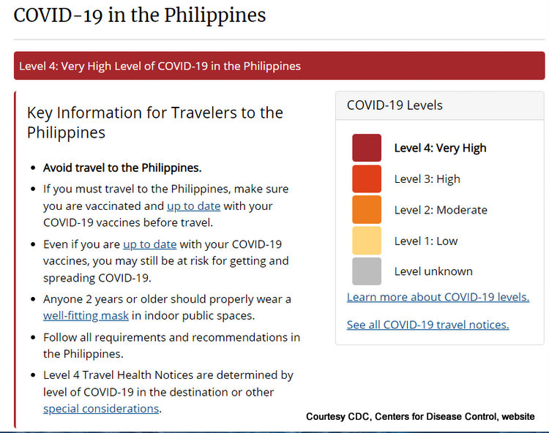The width and height of the screenshot is (549, 433).
Task: Open the first 'up to date' vaccines link
Action: click(x=194, y=206)
